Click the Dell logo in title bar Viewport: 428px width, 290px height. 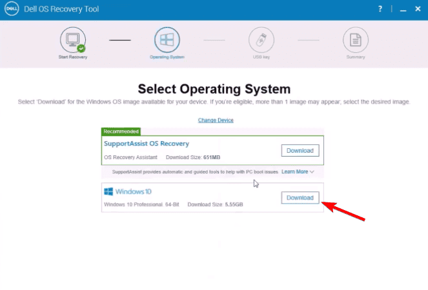(12, 9)
